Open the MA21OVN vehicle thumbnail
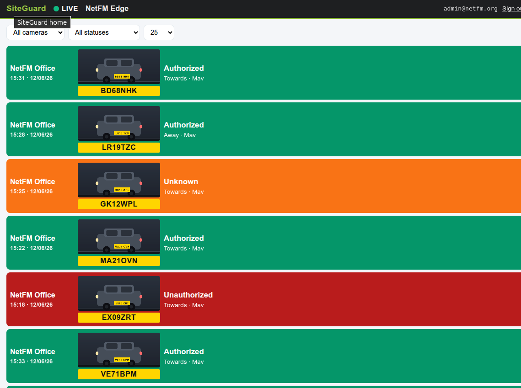521x388 pixels. coord(119,237)
